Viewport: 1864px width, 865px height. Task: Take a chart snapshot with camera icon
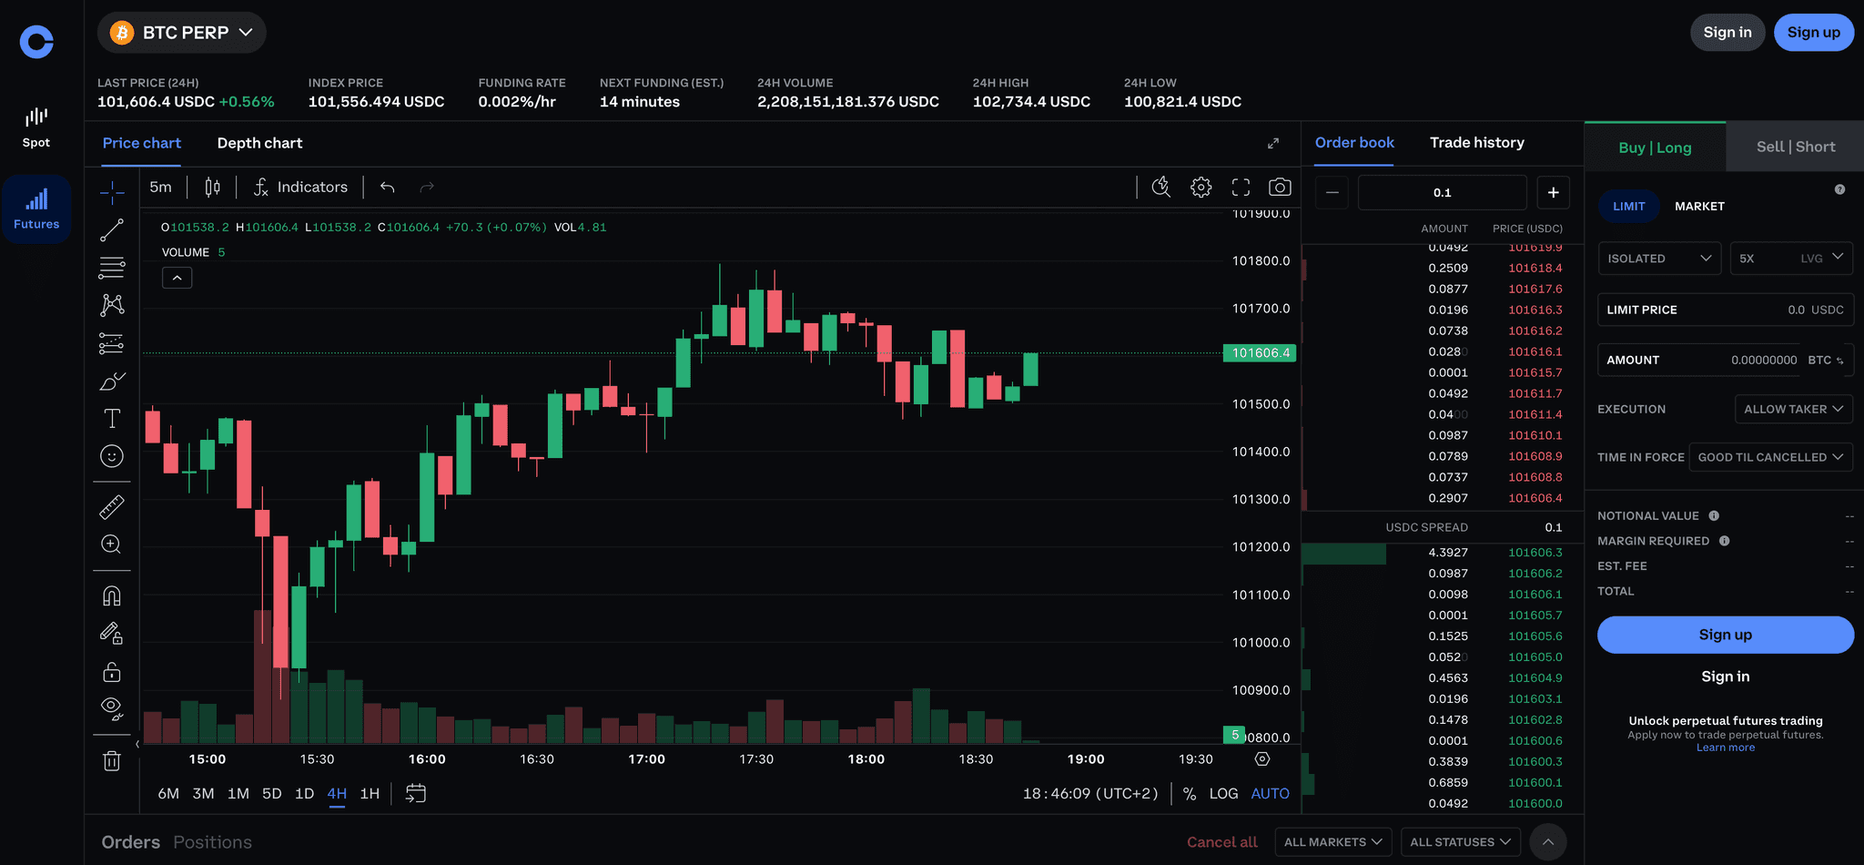click(1280, 188)
